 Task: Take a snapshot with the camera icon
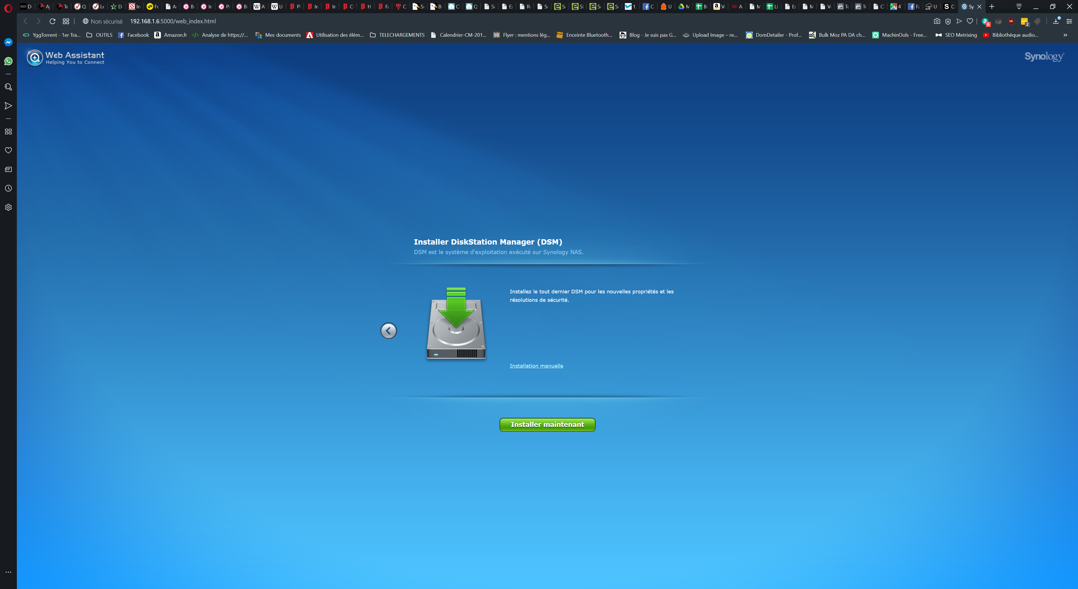(937, 21)
